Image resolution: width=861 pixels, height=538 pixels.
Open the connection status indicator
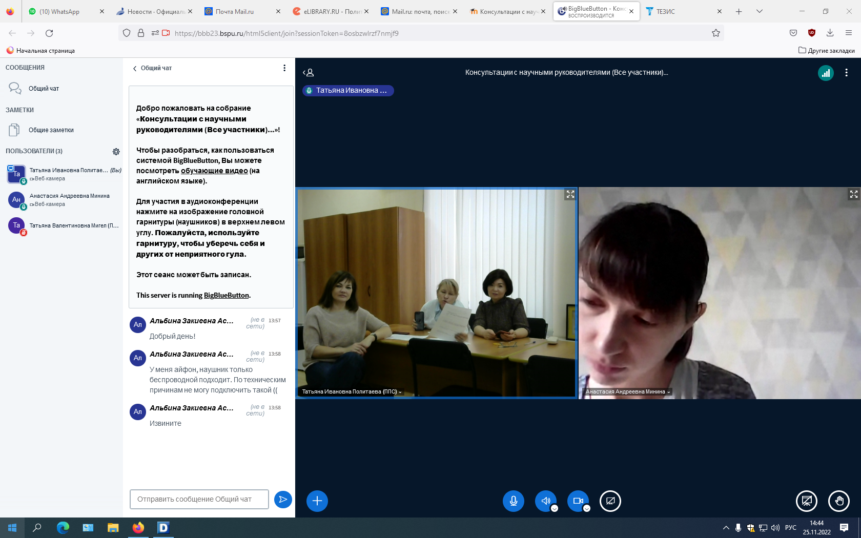click(x=826, y=73)
